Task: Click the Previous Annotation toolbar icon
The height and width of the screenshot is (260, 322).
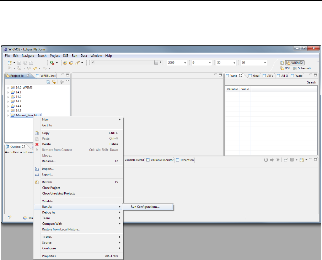Action: [x=19, y=68]
